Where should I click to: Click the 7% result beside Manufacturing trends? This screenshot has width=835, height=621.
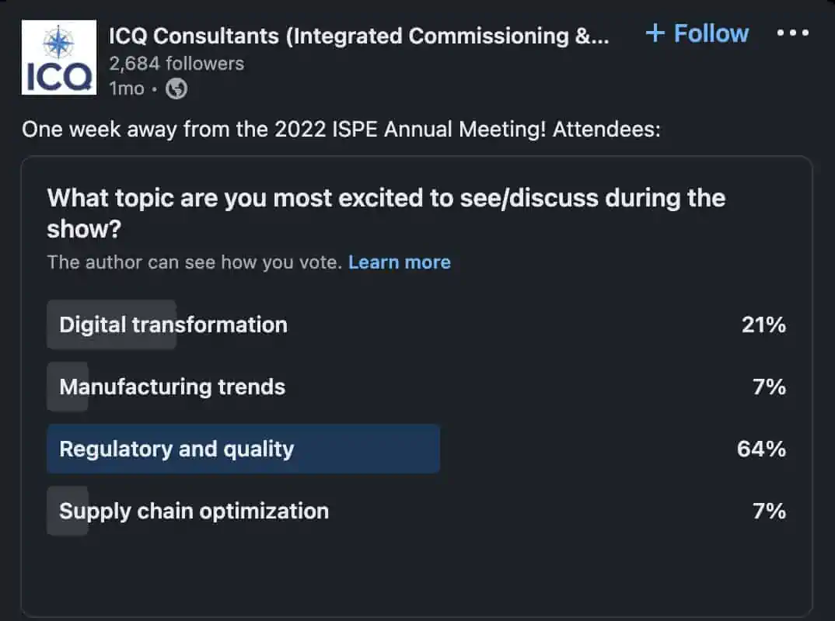pos(770,387)
